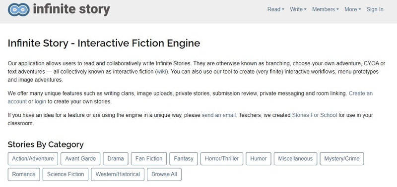Click the infinity loop logo icon
The image size is (397, 187).
point(19,9)
